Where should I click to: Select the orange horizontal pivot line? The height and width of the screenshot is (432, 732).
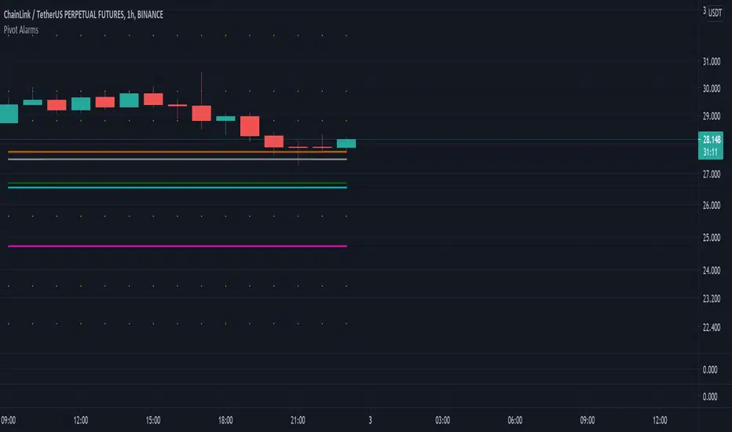coord(173,151)
